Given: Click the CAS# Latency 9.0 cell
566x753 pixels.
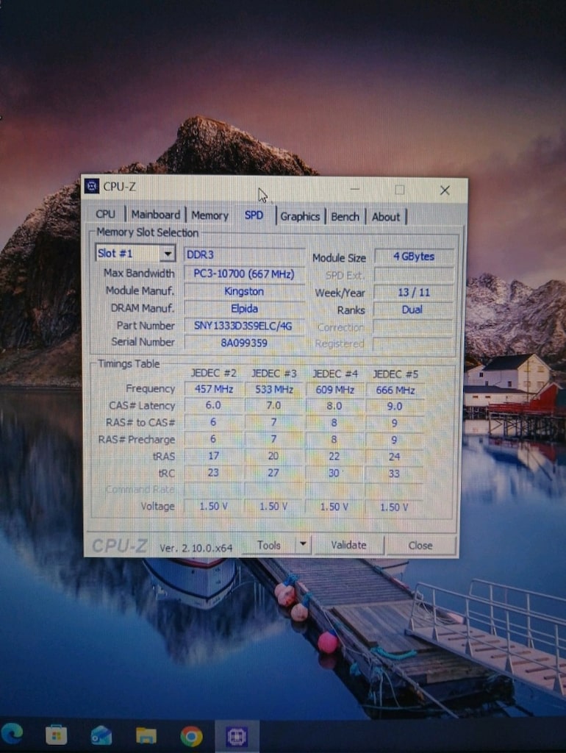Looking at the screenshot, I should tap(395, 406).
